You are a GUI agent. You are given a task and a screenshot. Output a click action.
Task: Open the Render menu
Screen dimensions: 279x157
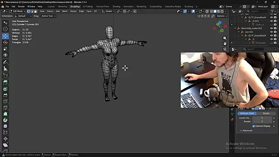(x=21, y=7)
